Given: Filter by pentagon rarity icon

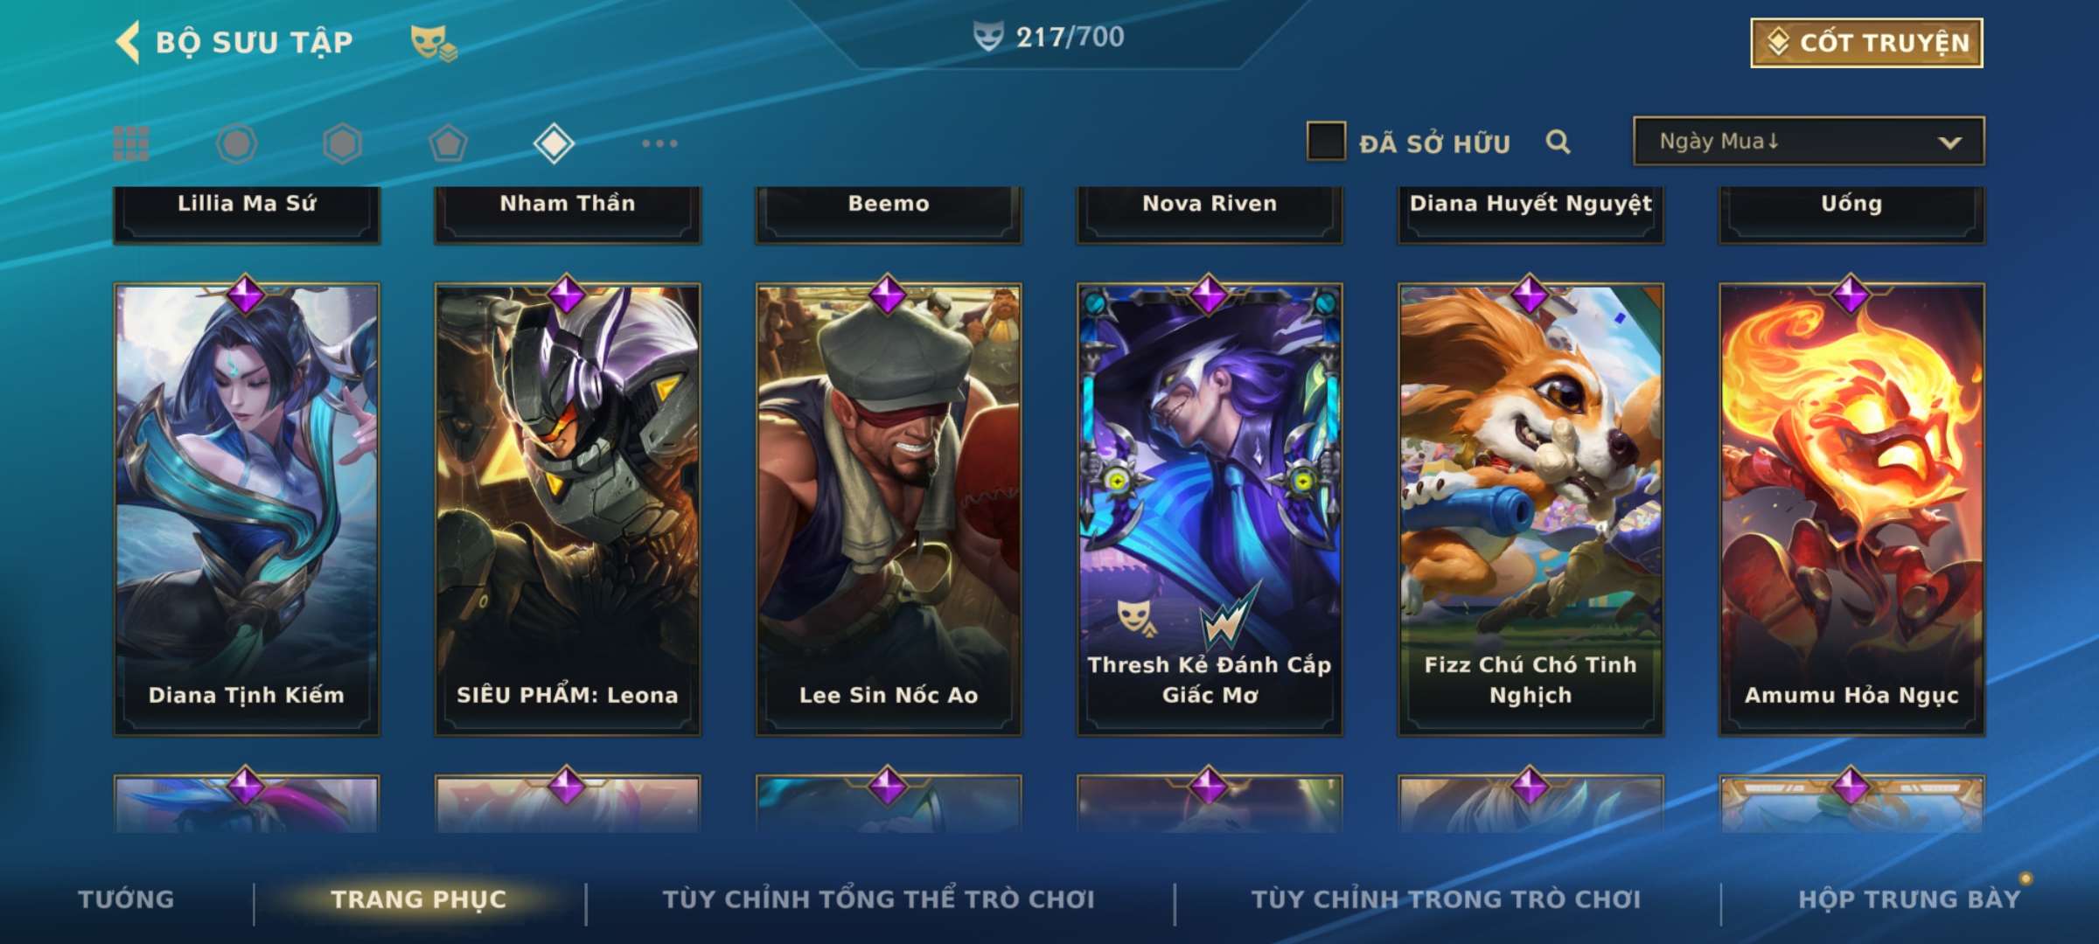Looking at the screenshot, I should point(448,143).
